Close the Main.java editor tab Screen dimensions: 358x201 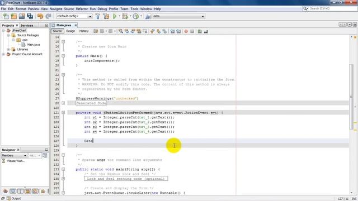(x=76, y=25)
